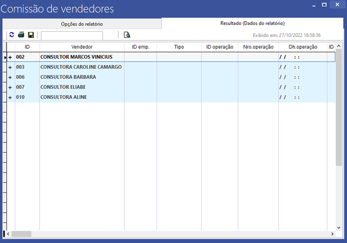
Task: Expand row 010 Consultora Aline
Action: pos(10,97)
